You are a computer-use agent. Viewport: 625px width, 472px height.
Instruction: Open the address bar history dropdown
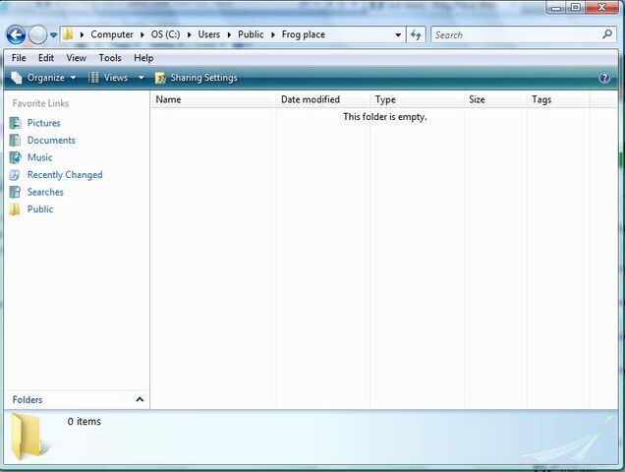click(398, 35)
